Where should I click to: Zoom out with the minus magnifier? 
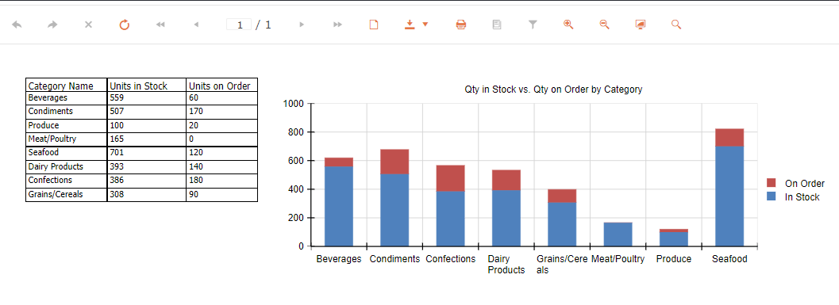(605, 25)
